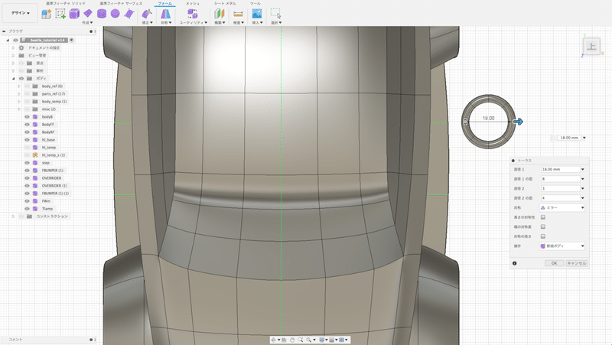This screenshot has width=612, height=345.
Task: Switch to the シート メタル tab
Action: (224, 4)
